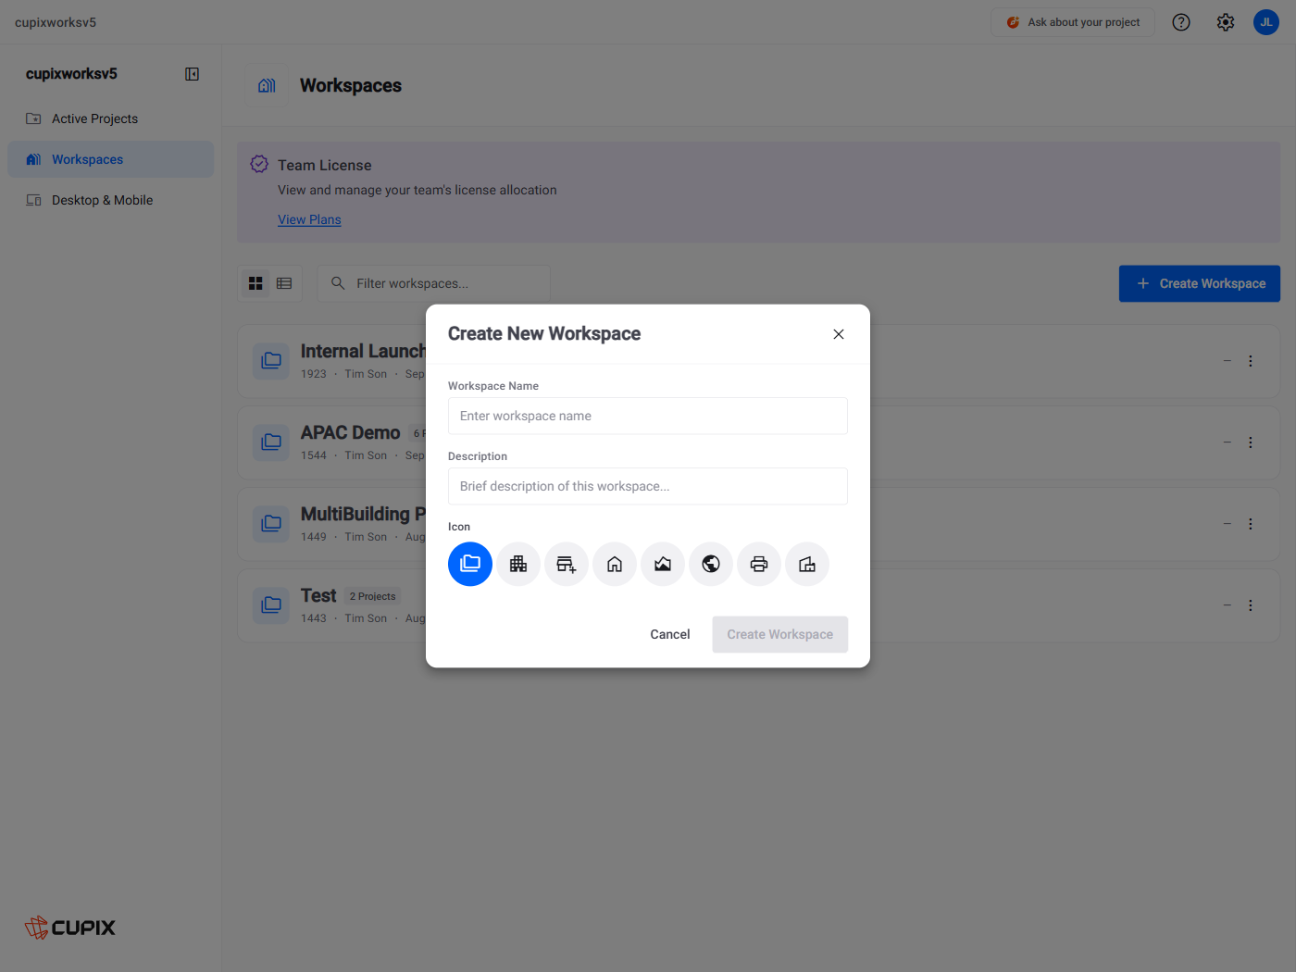Screen dimensions: 1296x972
Task: Switch to grid view layout
Action: pos(255,283)
